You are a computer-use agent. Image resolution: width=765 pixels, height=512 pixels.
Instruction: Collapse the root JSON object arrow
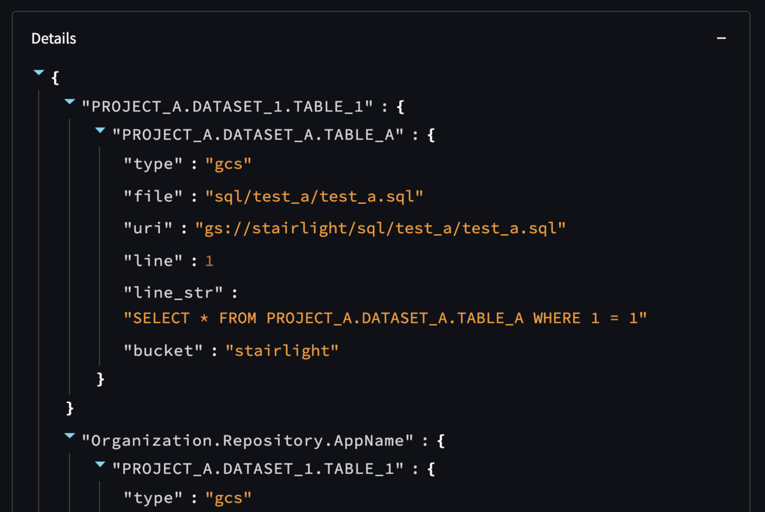coord(38,73)
